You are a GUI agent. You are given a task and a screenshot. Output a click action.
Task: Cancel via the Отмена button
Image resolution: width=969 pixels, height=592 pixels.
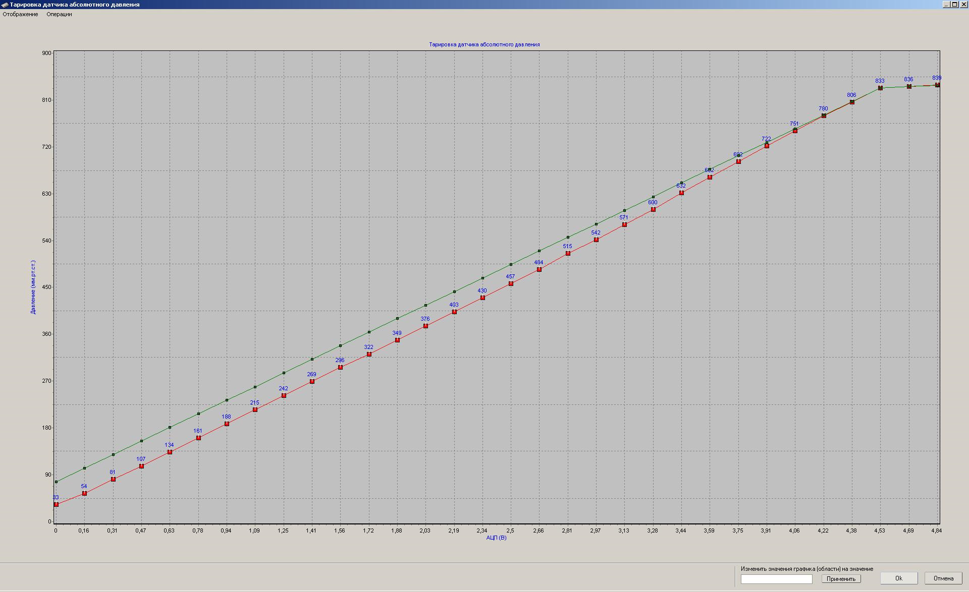tap(943, 578)
